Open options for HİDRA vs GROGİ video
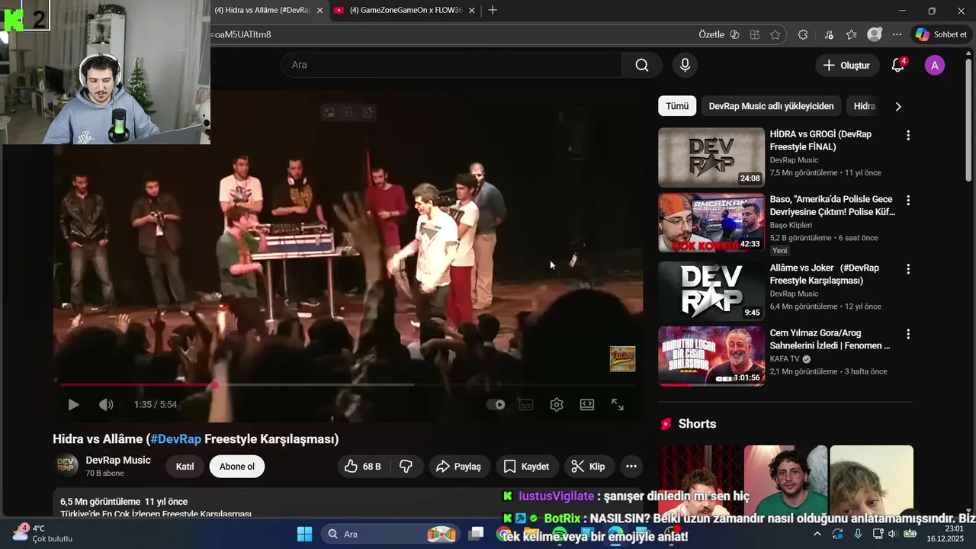 tap(907, 135)
